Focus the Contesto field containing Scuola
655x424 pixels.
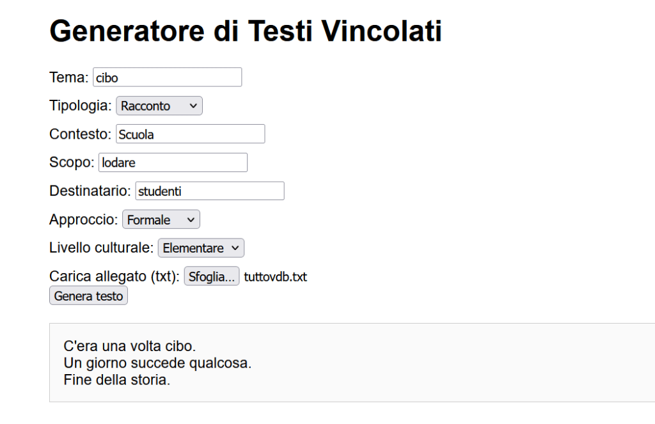[x=190, y=134]
